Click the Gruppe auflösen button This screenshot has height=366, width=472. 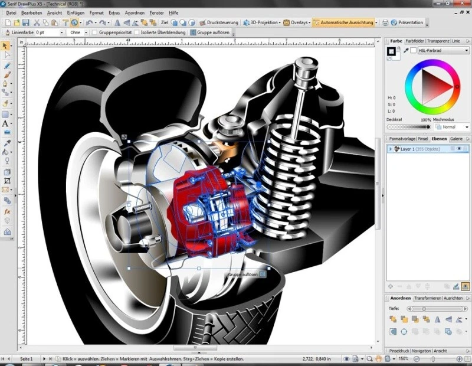coord(209,32)
